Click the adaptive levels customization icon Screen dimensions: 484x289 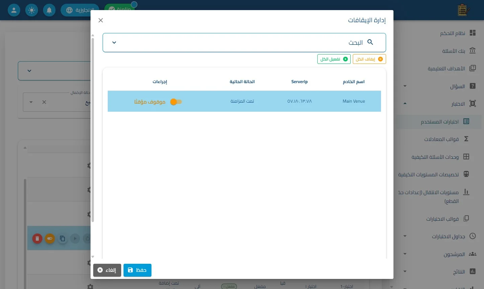click(x=466, y=174)
